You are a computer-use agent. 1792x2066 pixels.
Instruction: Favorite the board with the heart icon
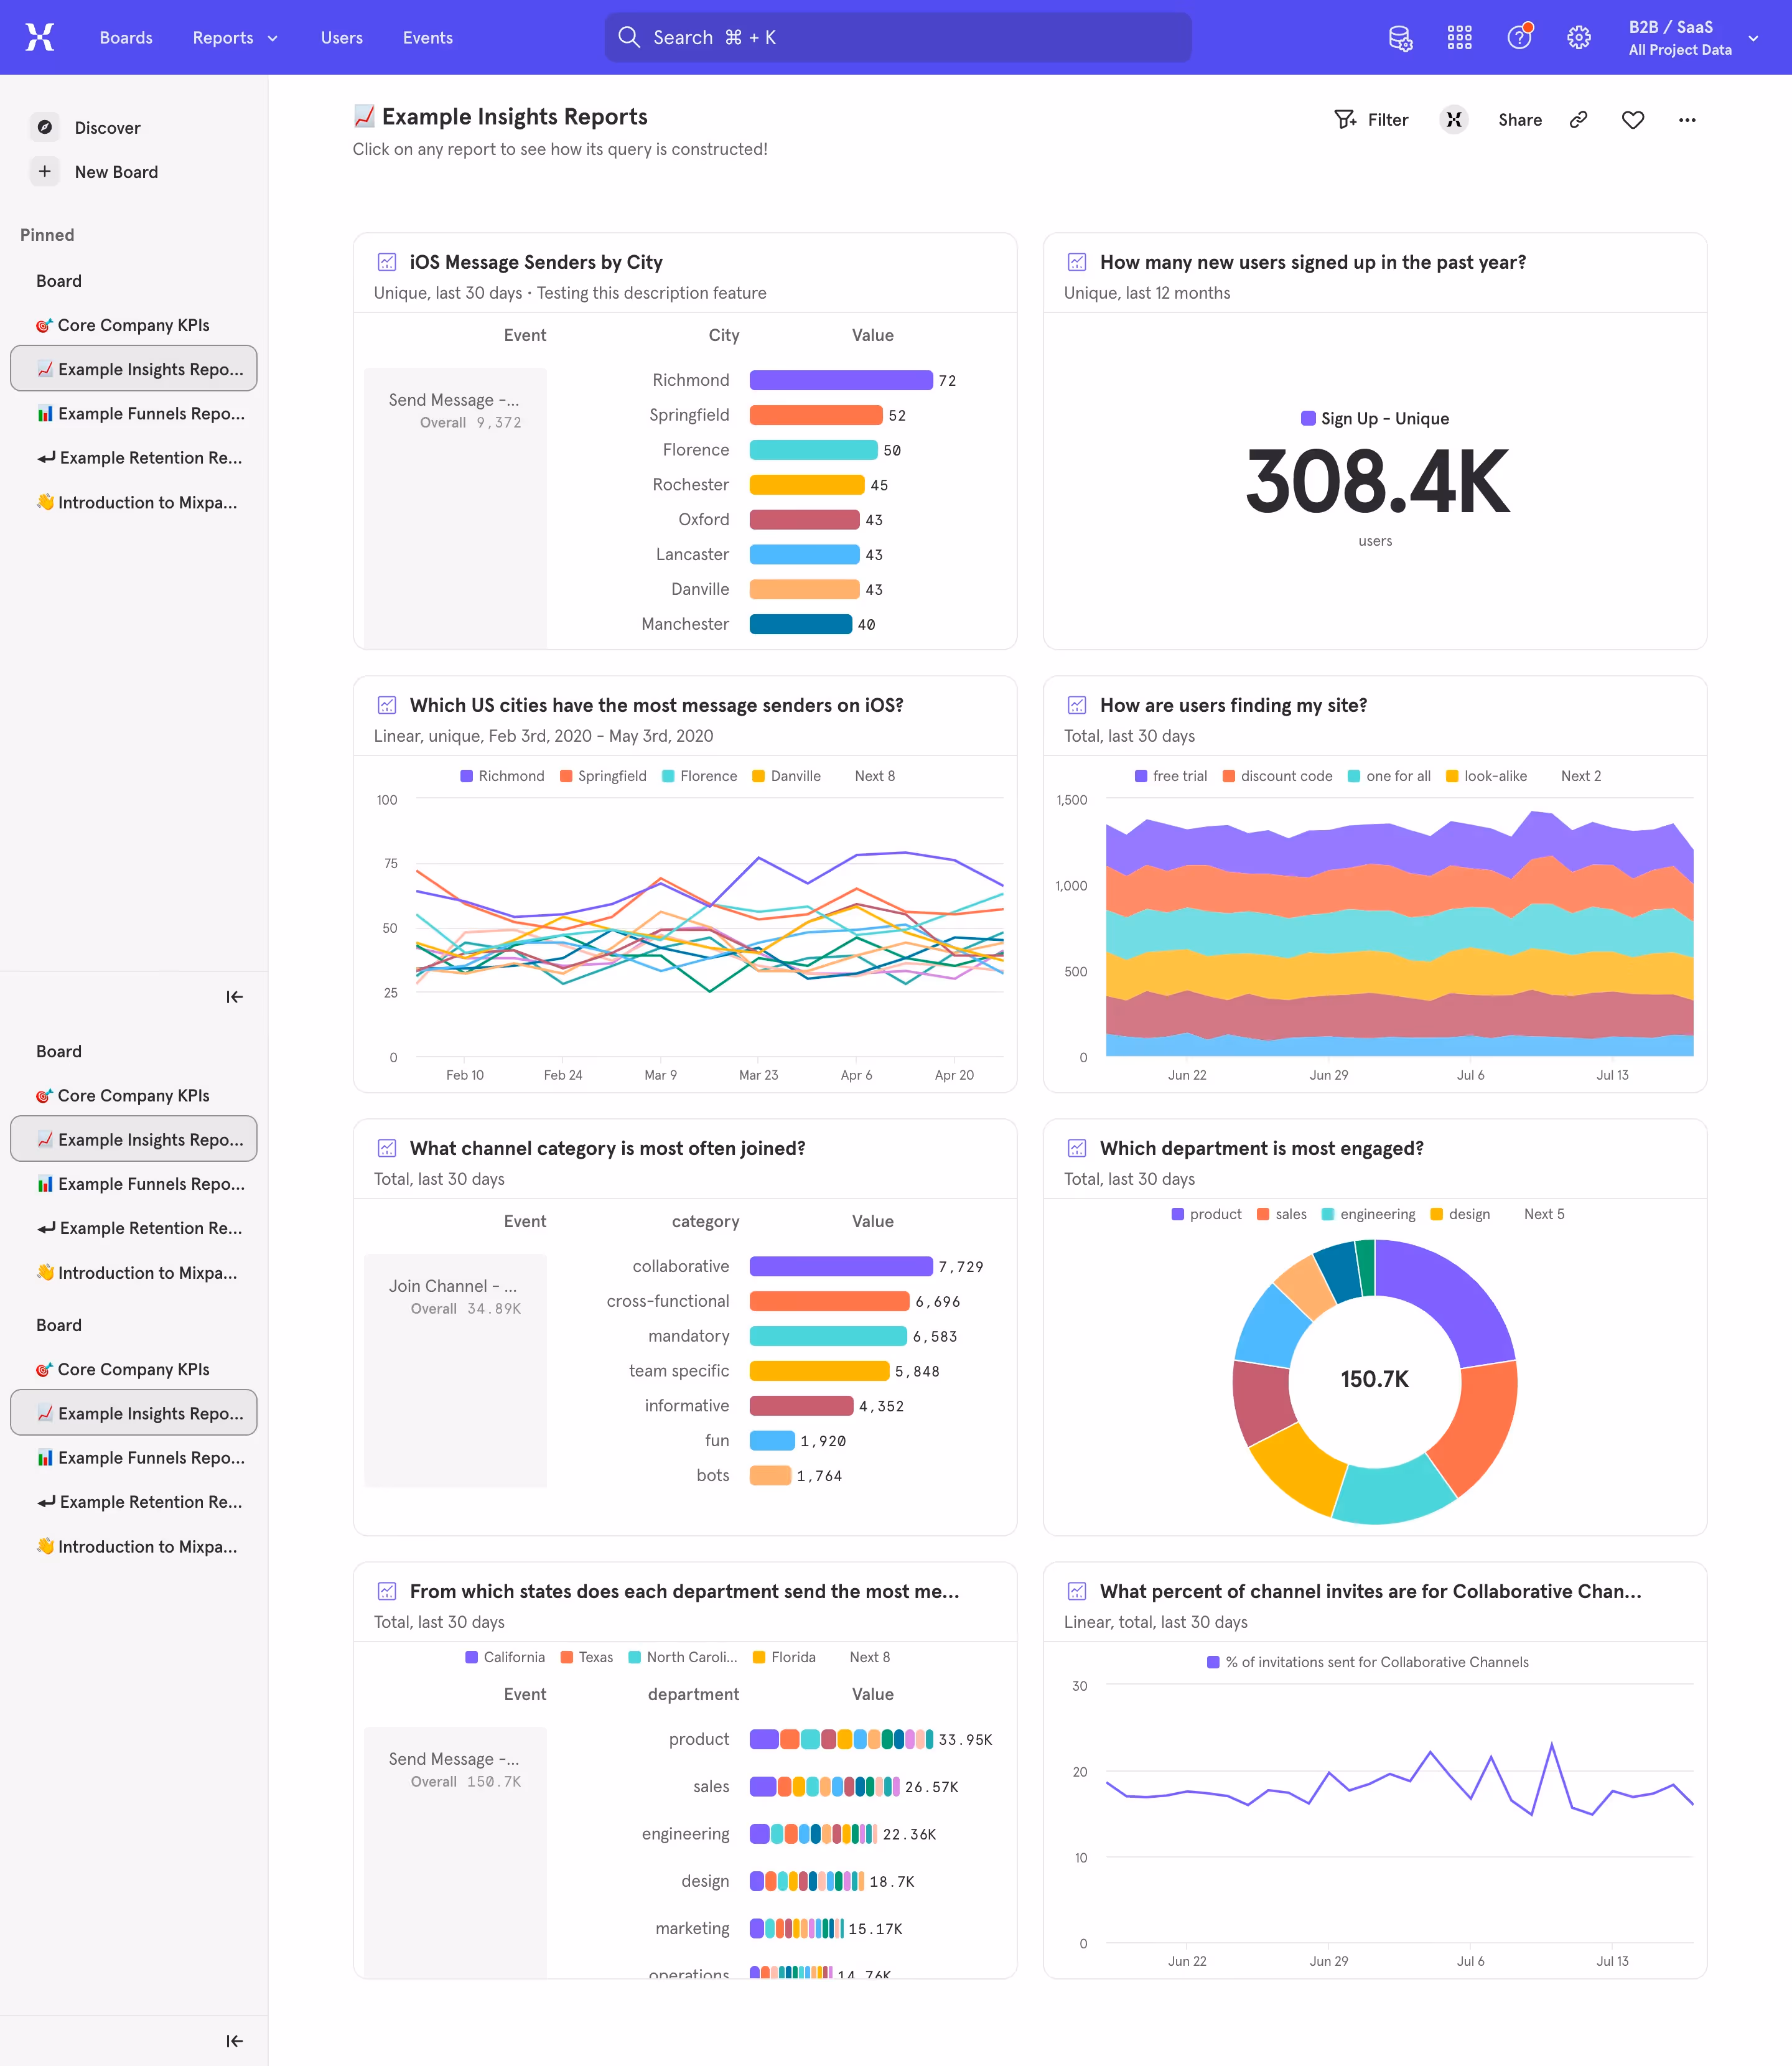[x=1632, y=119]
